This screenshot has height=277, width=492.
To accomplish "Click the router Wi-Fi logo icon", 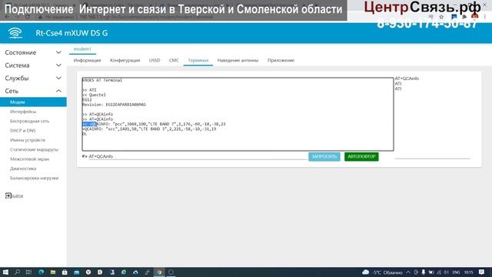I will 15,32.
